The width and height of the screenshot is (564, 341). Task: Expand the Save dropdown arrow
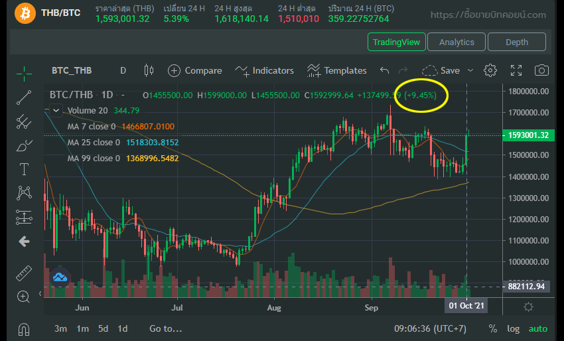click(x=470, y=70)
